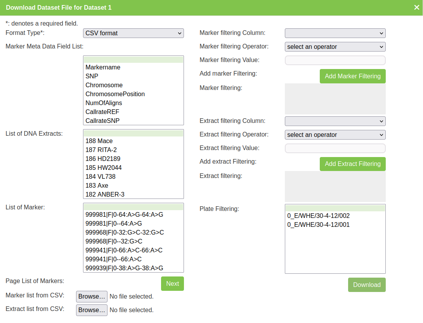Viewport: 423px width, 323px height.
Task: Close the Download Dataset File dialog
Action: pyautogui.click(x=416, y=7)
